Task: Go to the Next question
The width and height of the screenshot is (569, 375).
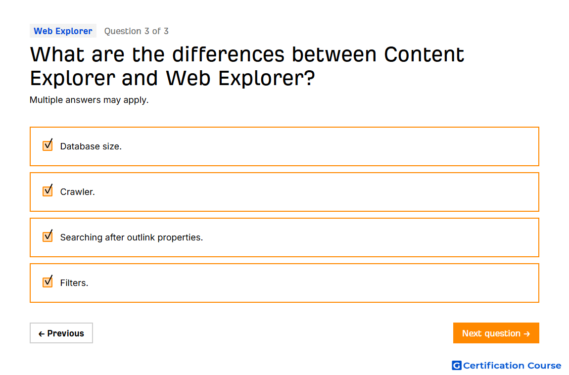Action: [x=496, y=333]
